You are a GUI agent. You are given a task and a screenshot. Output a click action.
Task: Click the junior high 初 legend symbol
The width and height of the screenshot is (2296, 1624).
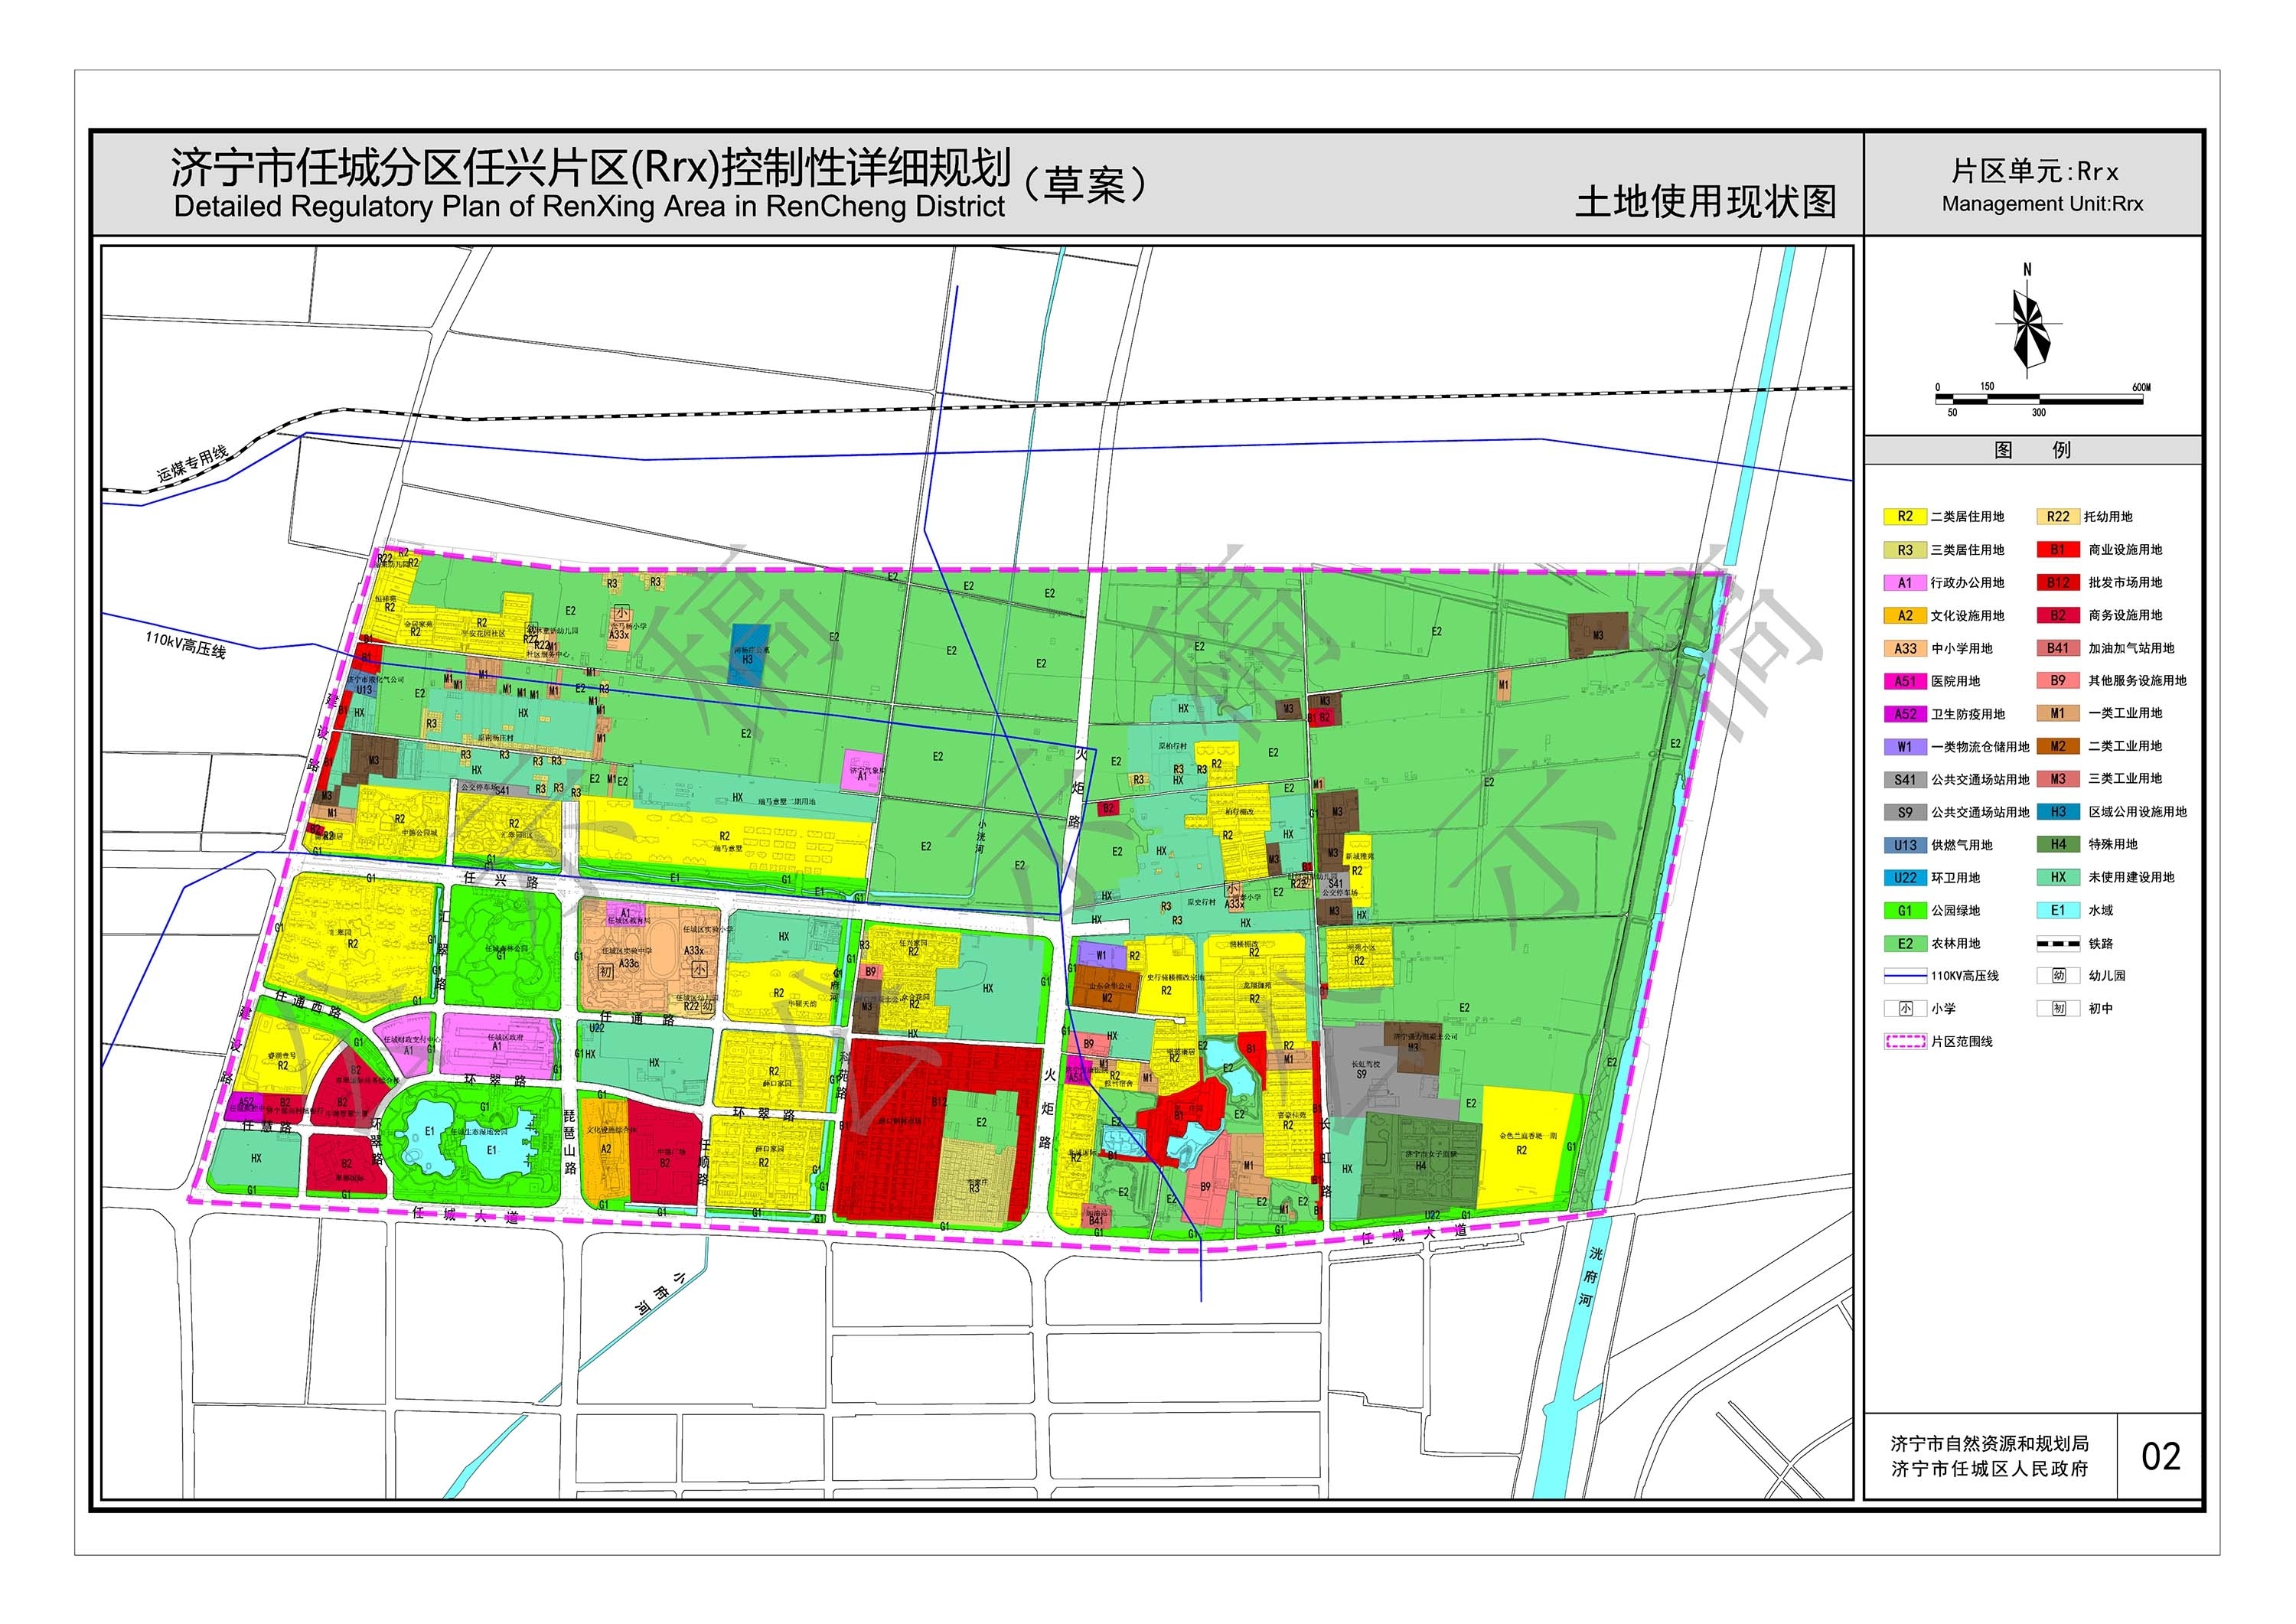coord(2059,1009)
